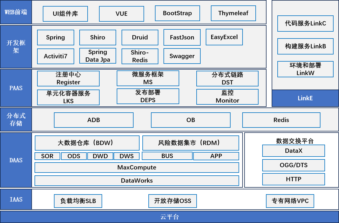Select the BUS box
The image size is (339, 223).
click(x=167, y=156)
